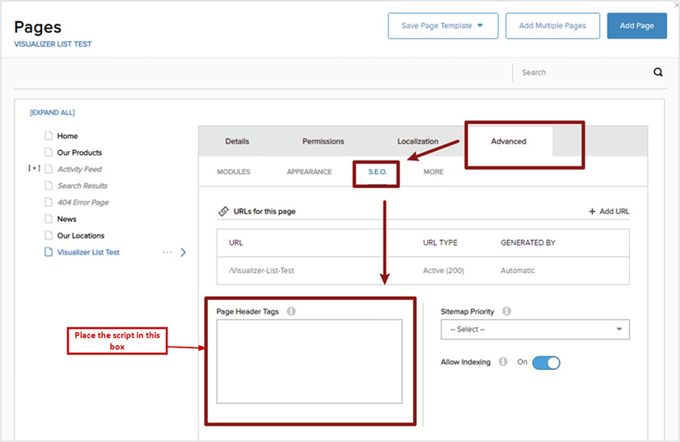Screen dimensions: 680x442
Task: Switch to the Permissions tab
Action: click(323, 141)
